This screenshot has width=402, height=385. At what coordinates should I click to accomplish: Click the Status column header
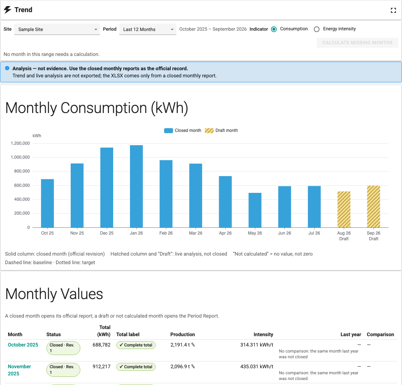point(54,334)
